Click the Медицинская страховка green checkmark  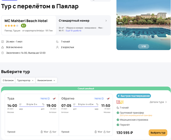pyautogui.click(x=118, y=120)
